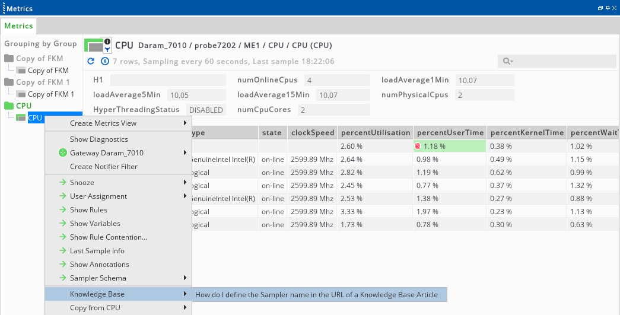This screenshot has width=620, height=315.
Task: Sort by the percentUtilisation column header
Action: click(375, 133)
